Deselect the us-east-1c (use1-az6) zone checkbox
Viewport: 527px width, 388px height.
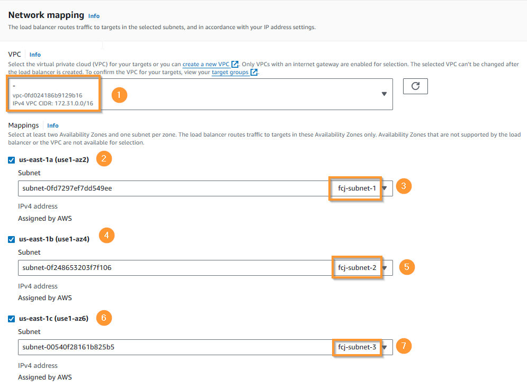tap(12, 319)
